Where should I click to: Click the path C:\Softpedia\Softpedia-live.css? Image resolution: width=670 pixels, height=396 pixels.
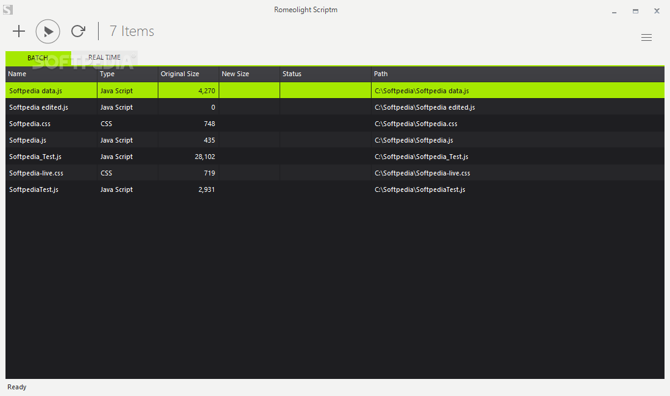(x=423, y=173)
